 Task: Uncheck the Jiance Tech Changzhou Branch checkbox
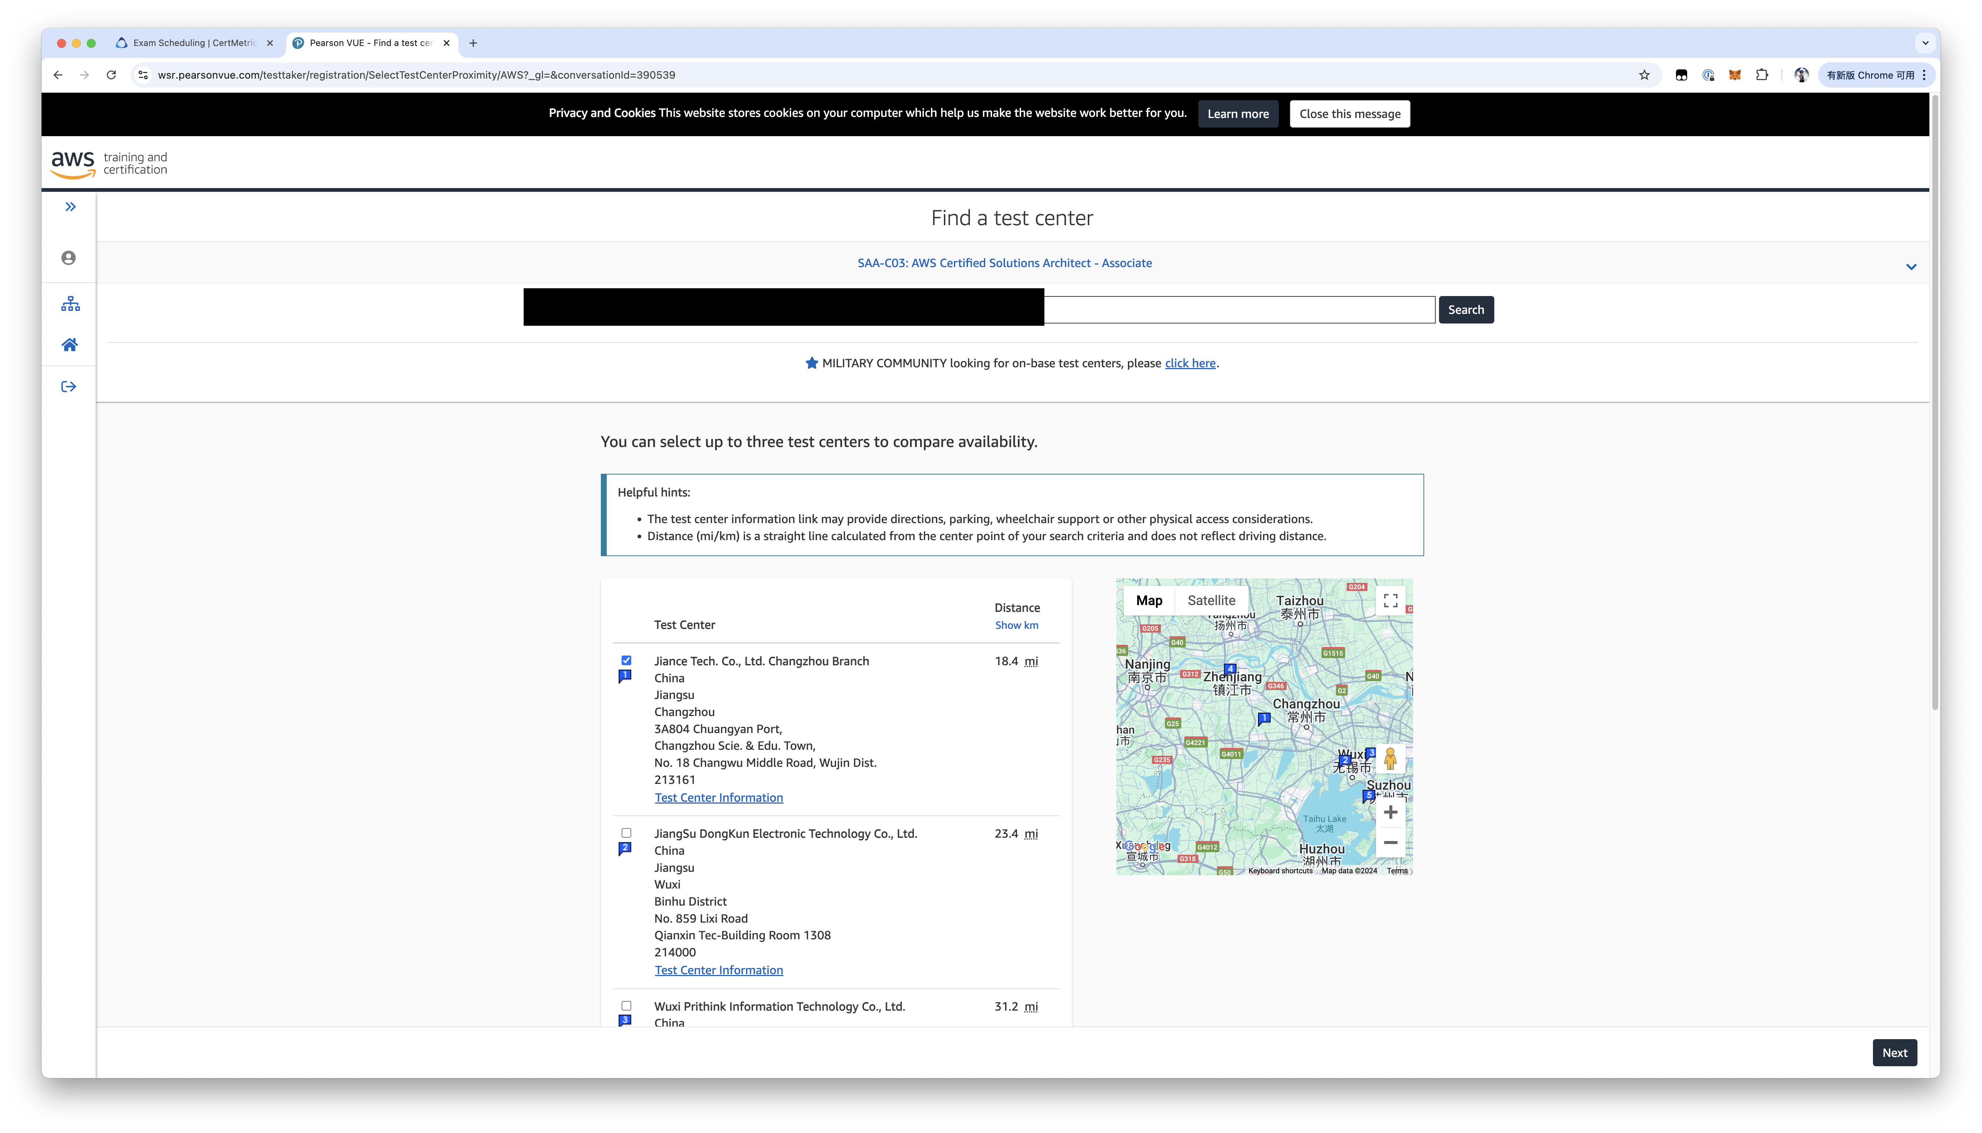click(x=626, y=661)
